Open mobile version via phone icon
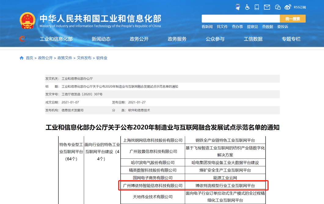324x204 pixels. (x=257, y=7)
